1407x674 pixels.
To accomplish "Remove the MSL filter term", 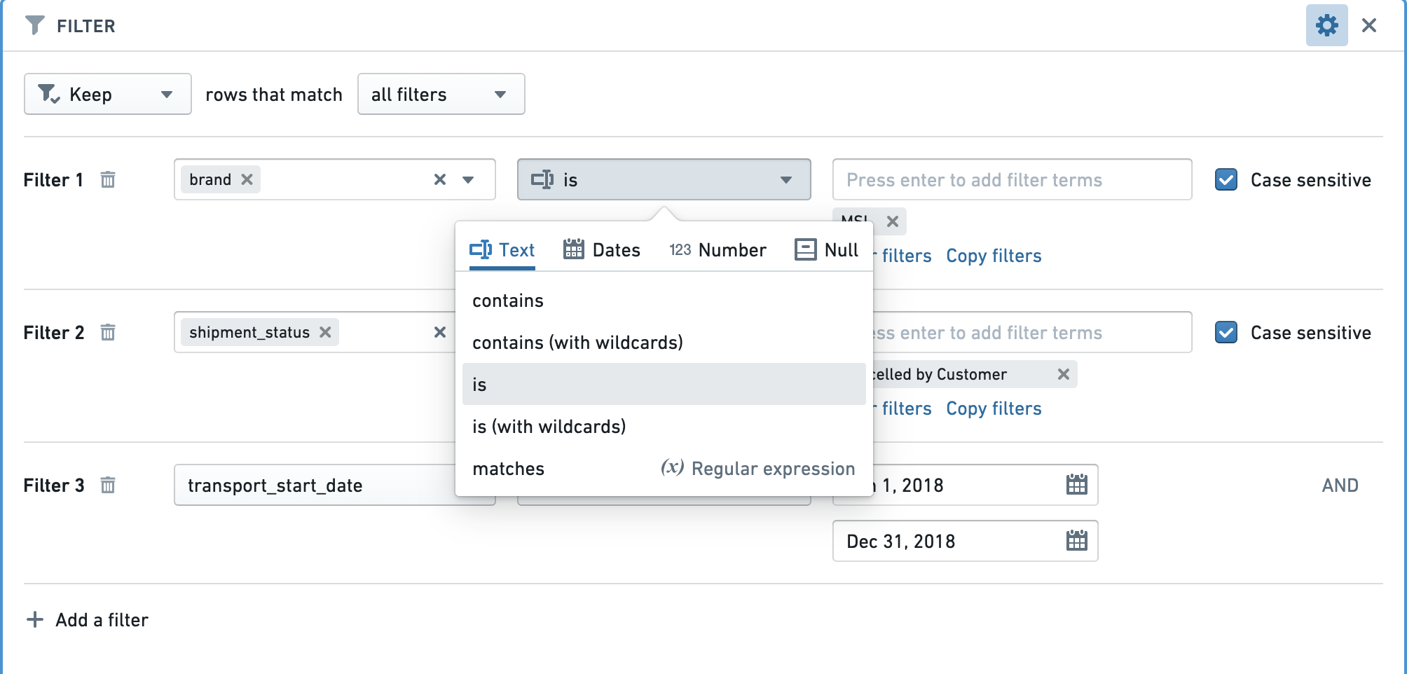I will pos(892,221).
